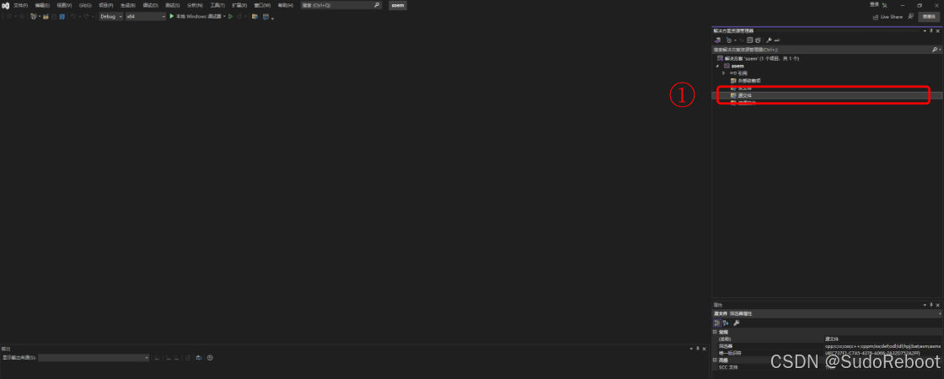
Task: Expand the 引用 references node
Action: (x=724, y=72)
